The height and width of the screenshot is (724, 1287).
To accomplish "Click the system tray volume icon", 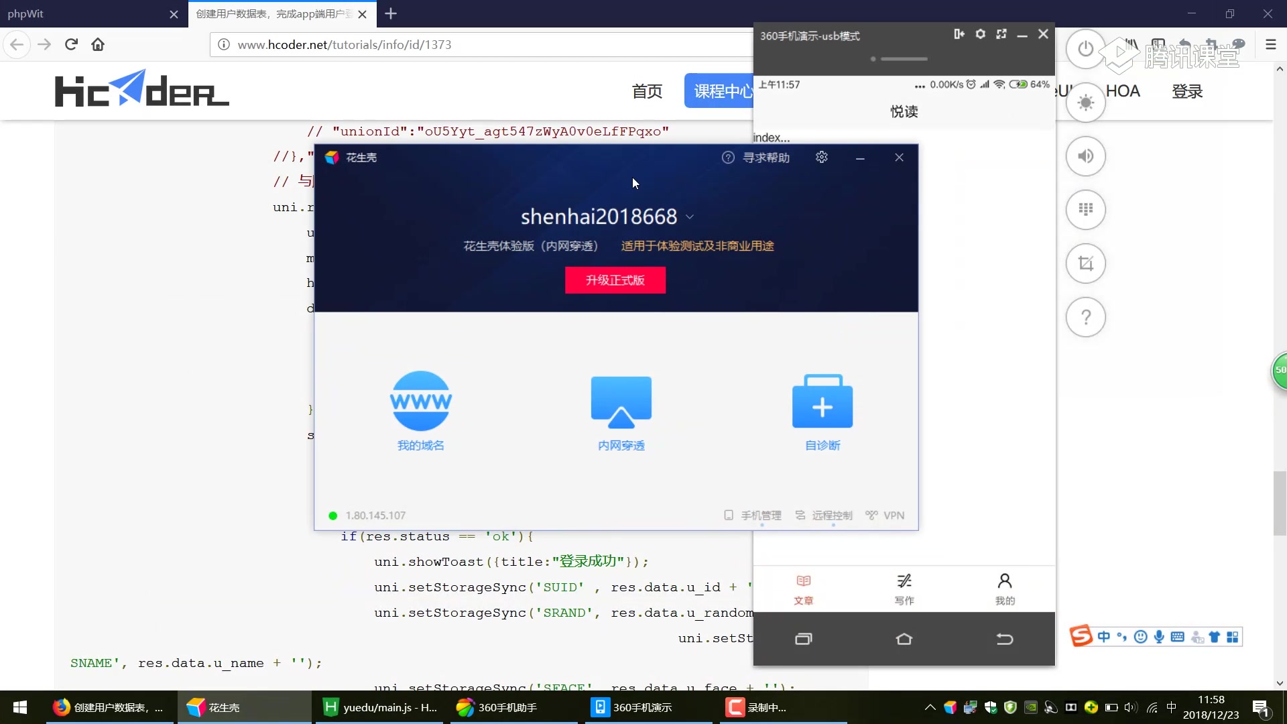I will point(1131,707).
